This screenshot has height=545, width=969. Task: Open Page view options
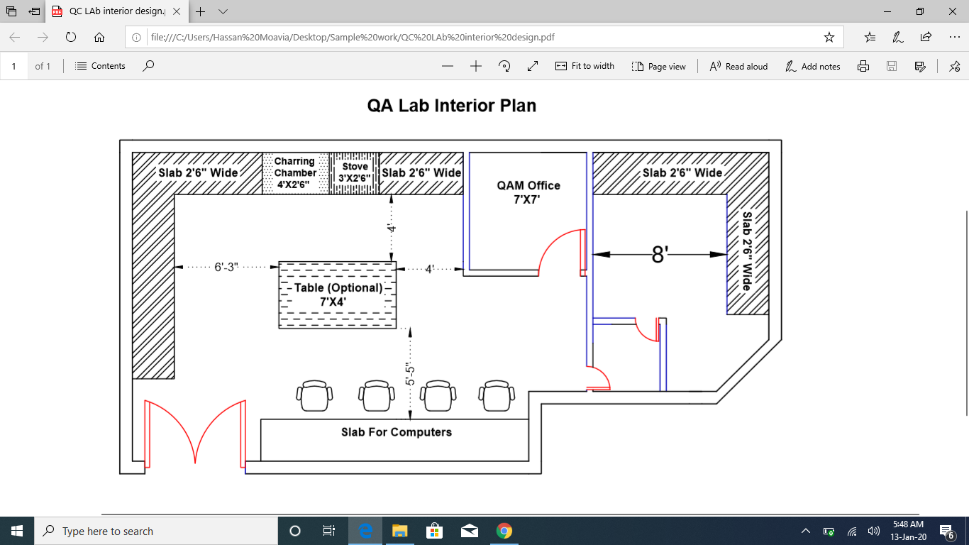tap(660, 66)
